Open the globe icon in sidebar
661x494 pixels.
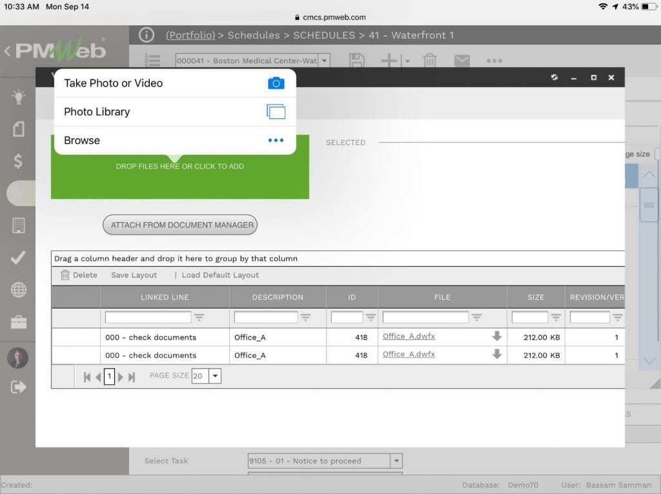tap(19, 290)
